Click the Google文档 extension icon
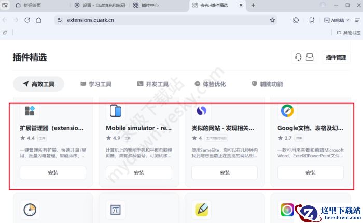The height and width of the screenshot is (223, 363). click(x=287, y=111)
